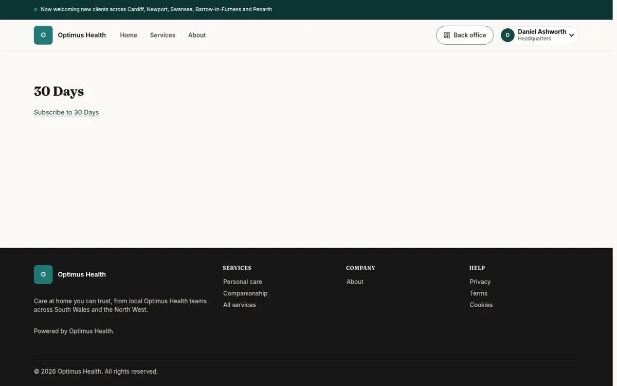This screenshot has width=617, height=386.
Task: Open the Services nav item
Action: [x=162, y=35]
